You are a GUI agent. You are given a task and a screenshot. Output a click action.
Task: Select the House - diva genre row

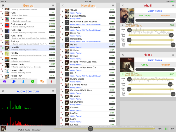point(28,71)
